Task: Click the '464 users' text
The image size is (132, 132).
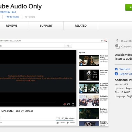Action: [x=30, y=17]
